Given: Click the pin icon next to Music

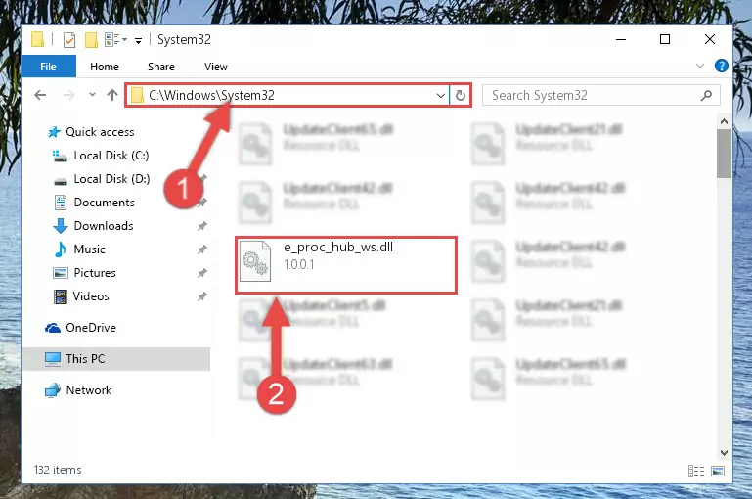Looking at the screenshot, I should point(202,249).
